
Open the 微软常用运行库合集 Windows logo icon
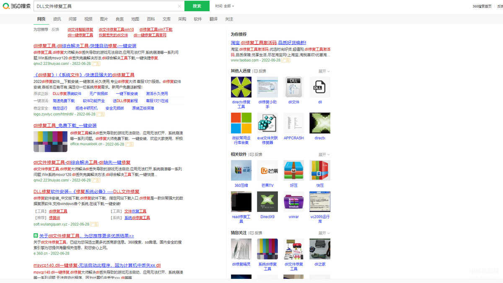(x=241, y=123)
